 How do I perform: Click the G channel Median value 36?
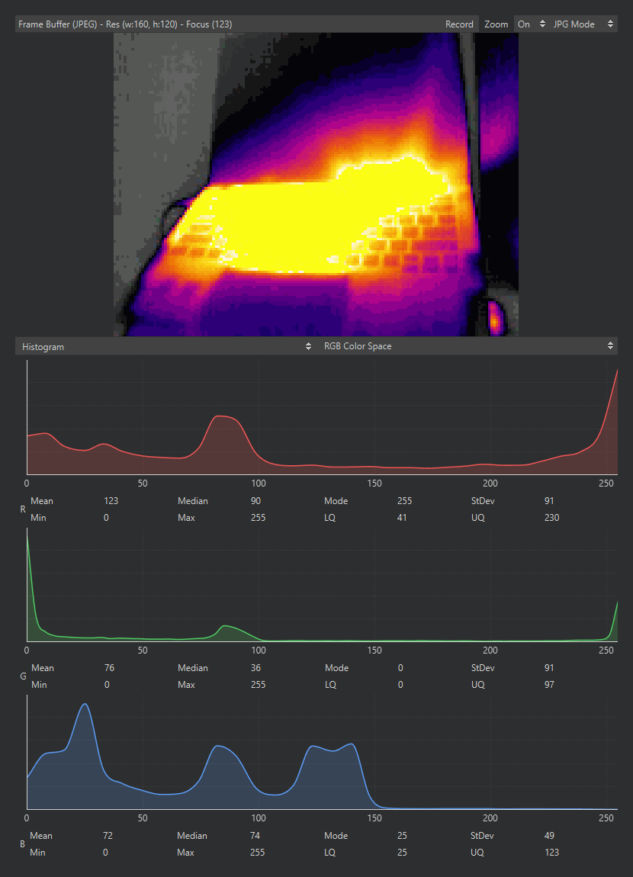(255, 668)
